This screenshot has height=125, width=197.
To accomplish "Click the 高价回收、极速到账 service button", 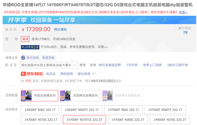I will click(x=38, y=58).
